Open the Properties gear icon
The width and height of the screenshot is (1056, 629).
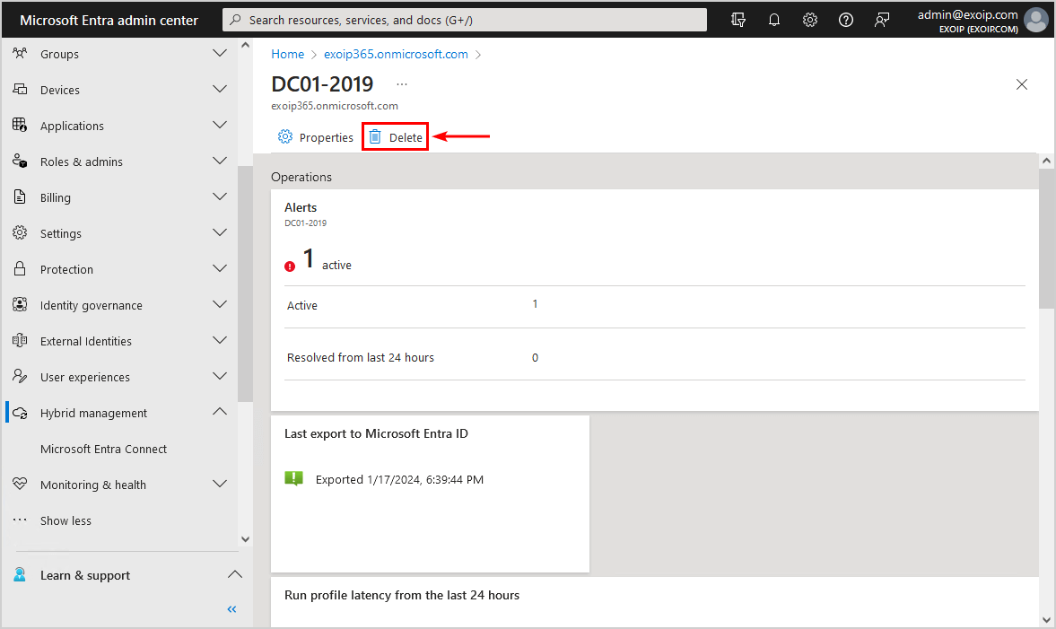pyautogui.click(x=285, y=137)
